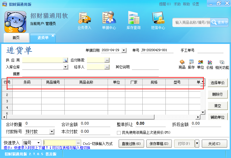Screen dimensions: 231x158
Task: Open 提醒(0) menu
Action: coord(165,4)
